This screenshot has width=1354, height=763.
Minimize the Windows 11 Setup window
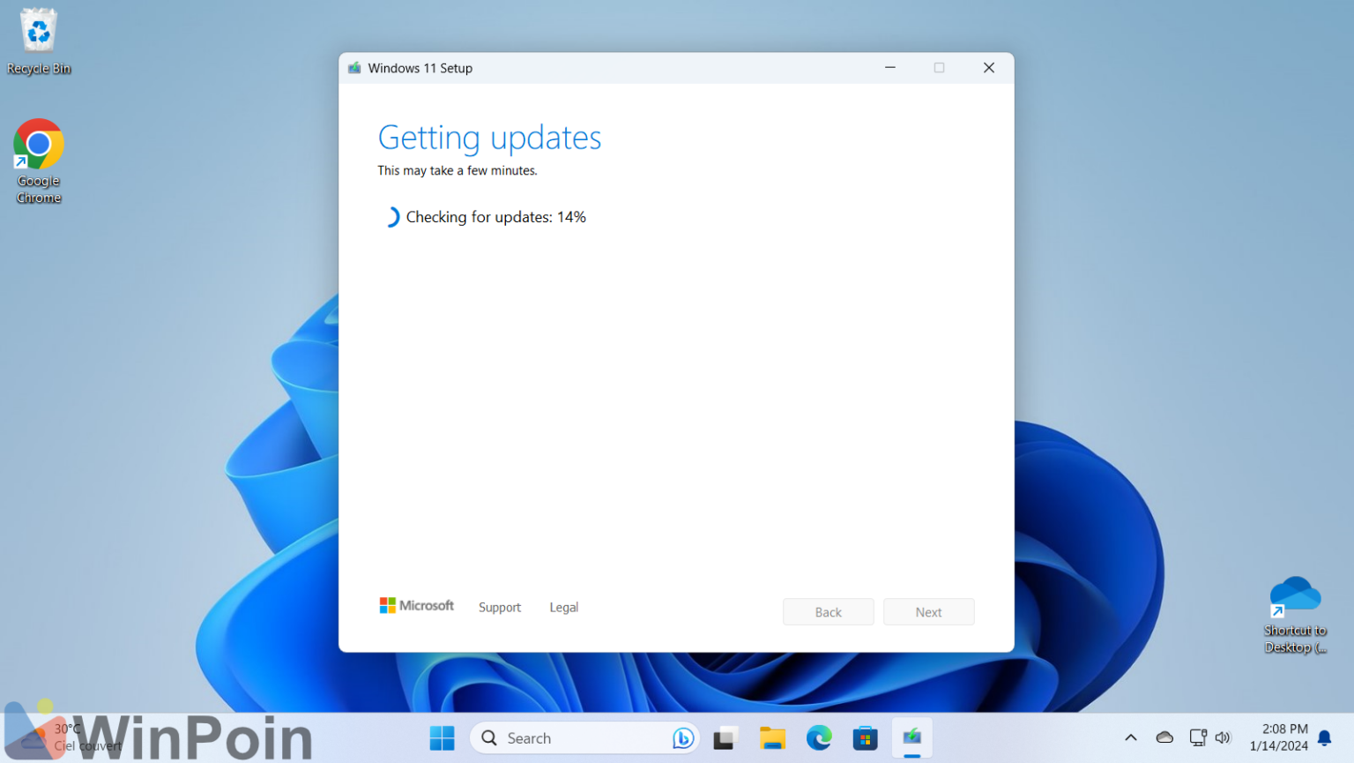(890, 68)
